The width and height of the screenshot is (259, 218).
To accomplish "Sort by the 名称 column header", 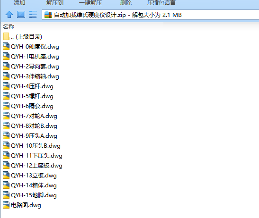I will 9,27.
